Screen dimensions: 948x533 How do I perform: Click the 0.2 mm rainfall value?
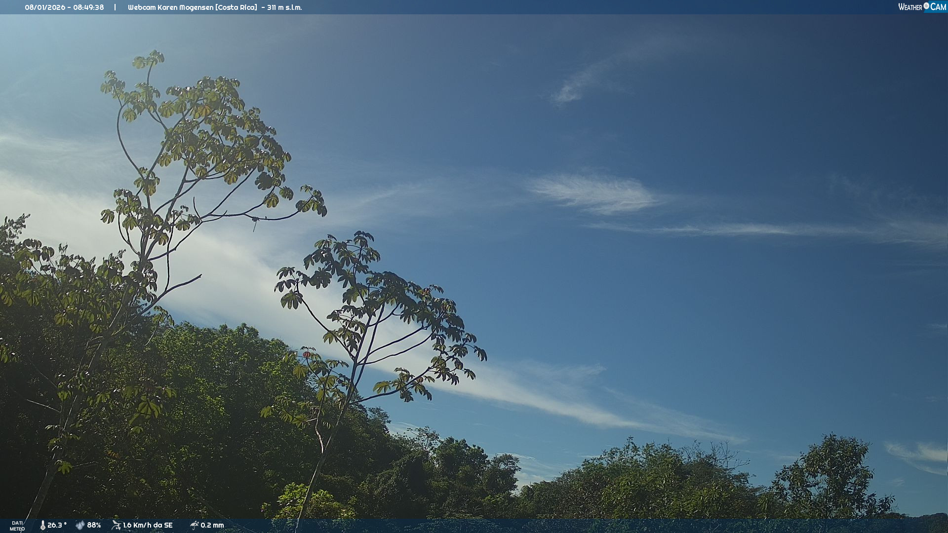point(212,525)
